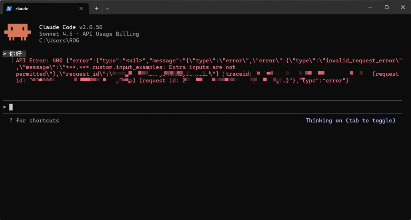This screenshot has width=411, height=220.
Task: Expand the new tab profile dropdown
Action: click(x=107, y=9)
